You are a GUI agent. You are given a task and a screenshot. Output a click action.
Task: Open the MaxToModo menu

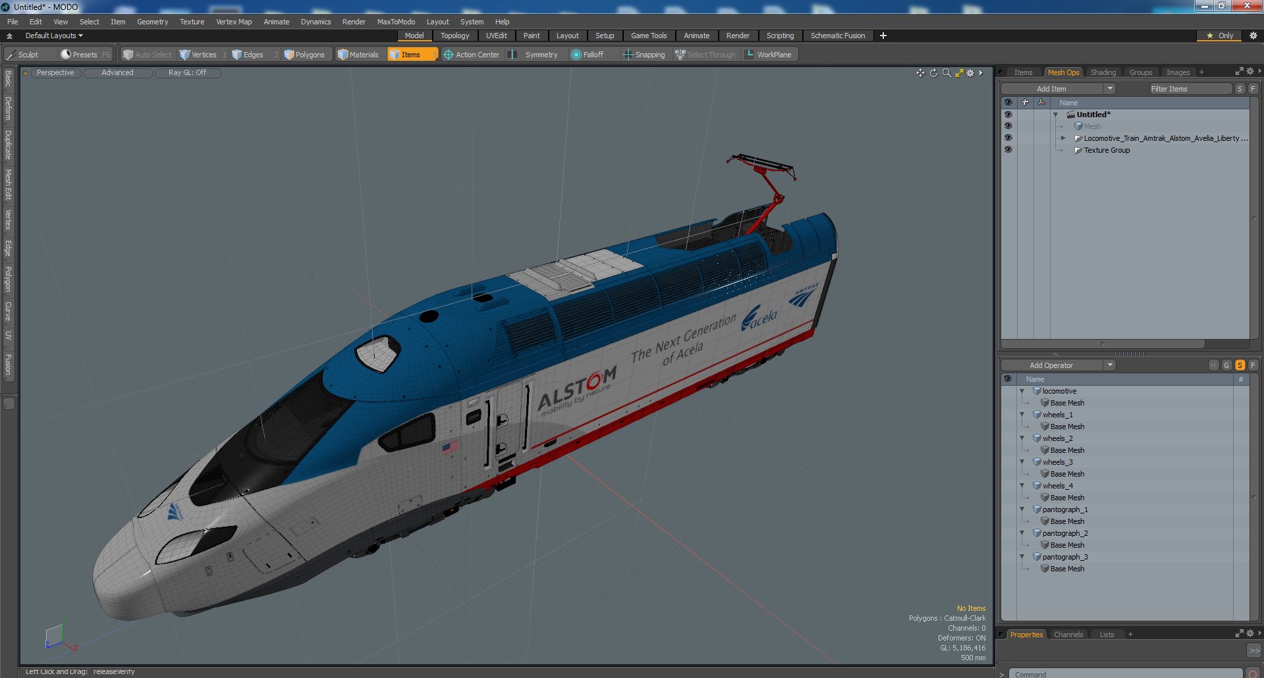tap(396, 22)
